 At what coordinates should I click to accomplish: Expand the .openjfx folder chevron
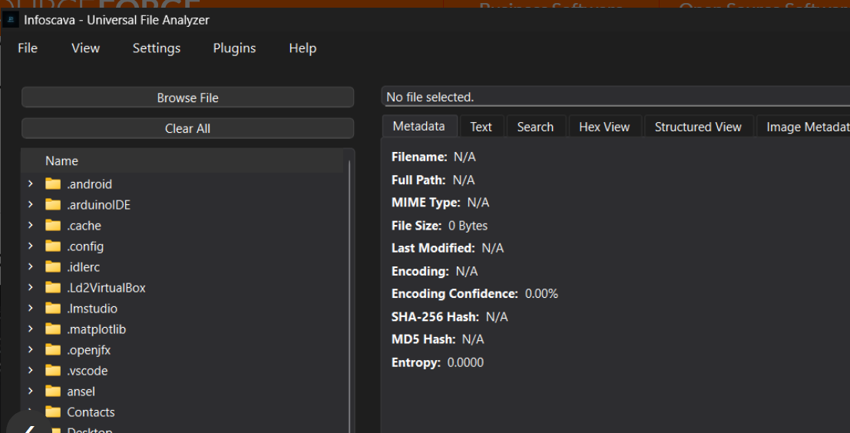30,350
